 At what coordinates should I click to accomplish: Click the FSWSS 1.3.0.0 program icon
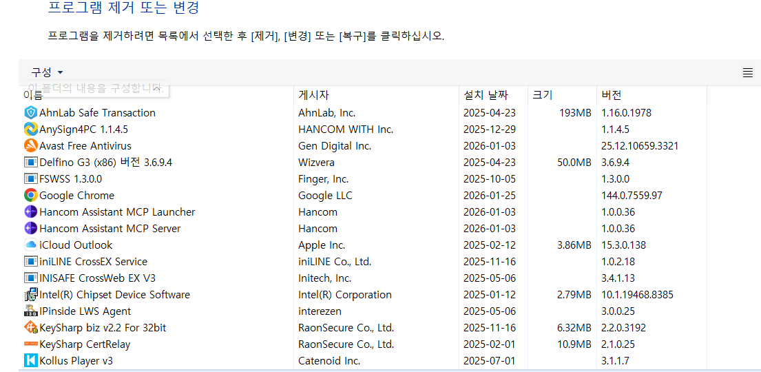coord(30,178)
